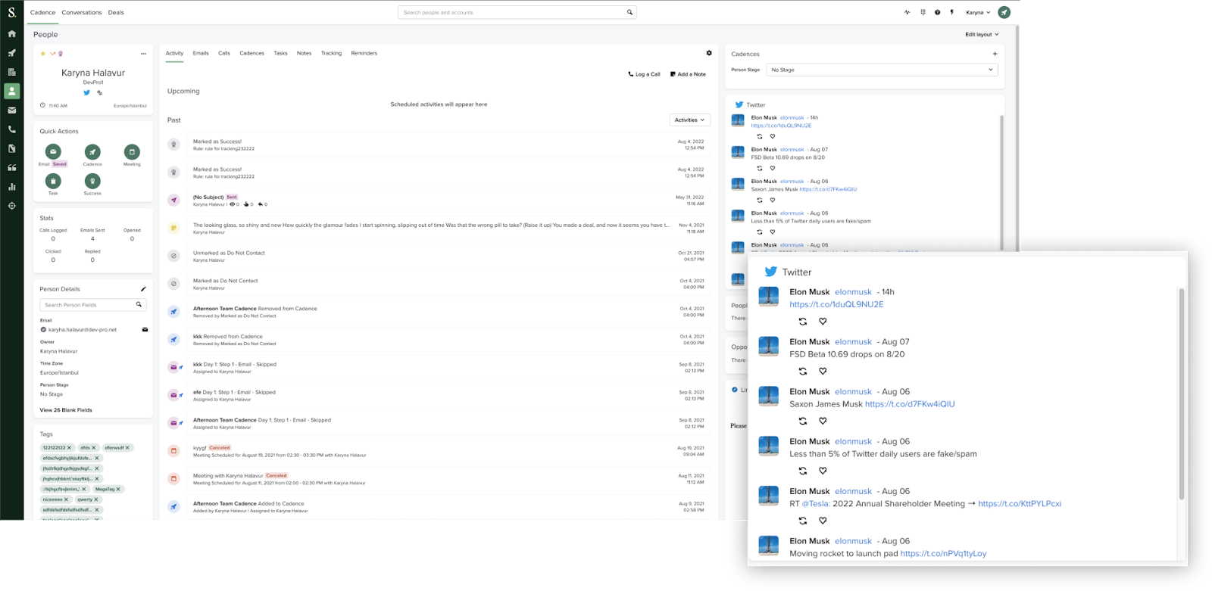This screenshot has width=1212, height=591.
Task: Open the Analytics bar chart sidebar icon
Action: pos(11,187)
